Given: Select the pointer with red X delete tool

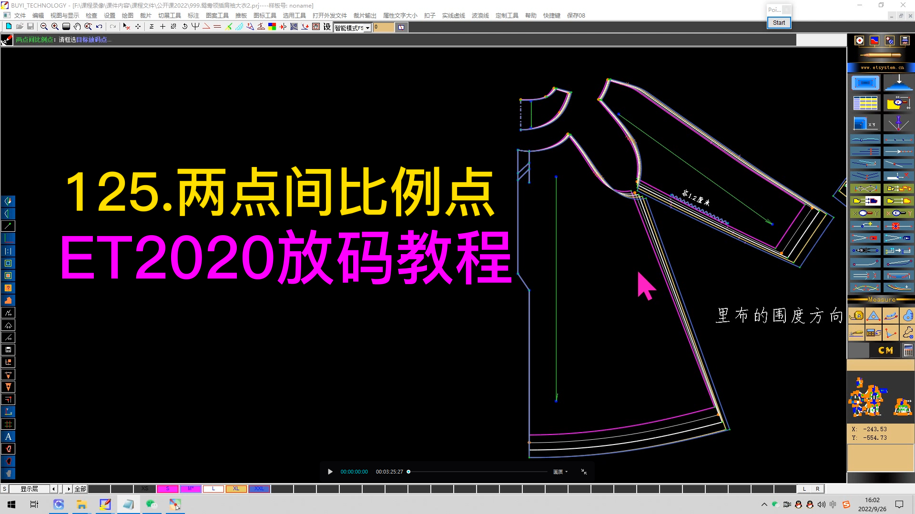Looking at the screenshot, I should tap(126, 27).
